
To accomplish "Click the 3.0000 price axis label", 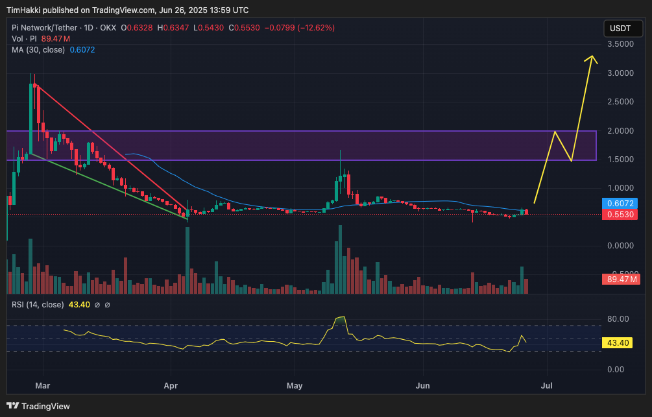I will (620, 73).
